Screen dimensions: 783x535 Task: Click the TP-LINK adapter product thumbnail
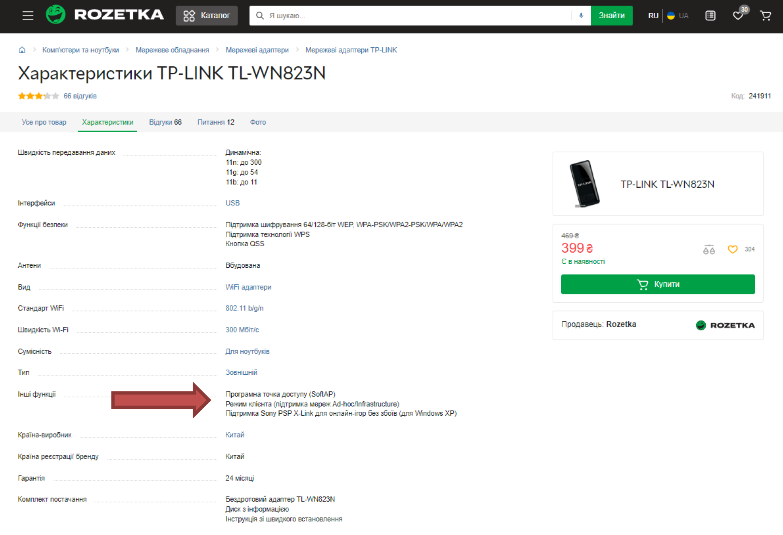(584, 184)
